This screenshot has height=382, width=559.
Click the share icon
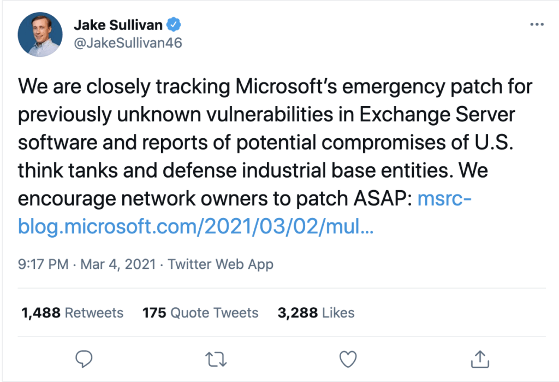480,360
